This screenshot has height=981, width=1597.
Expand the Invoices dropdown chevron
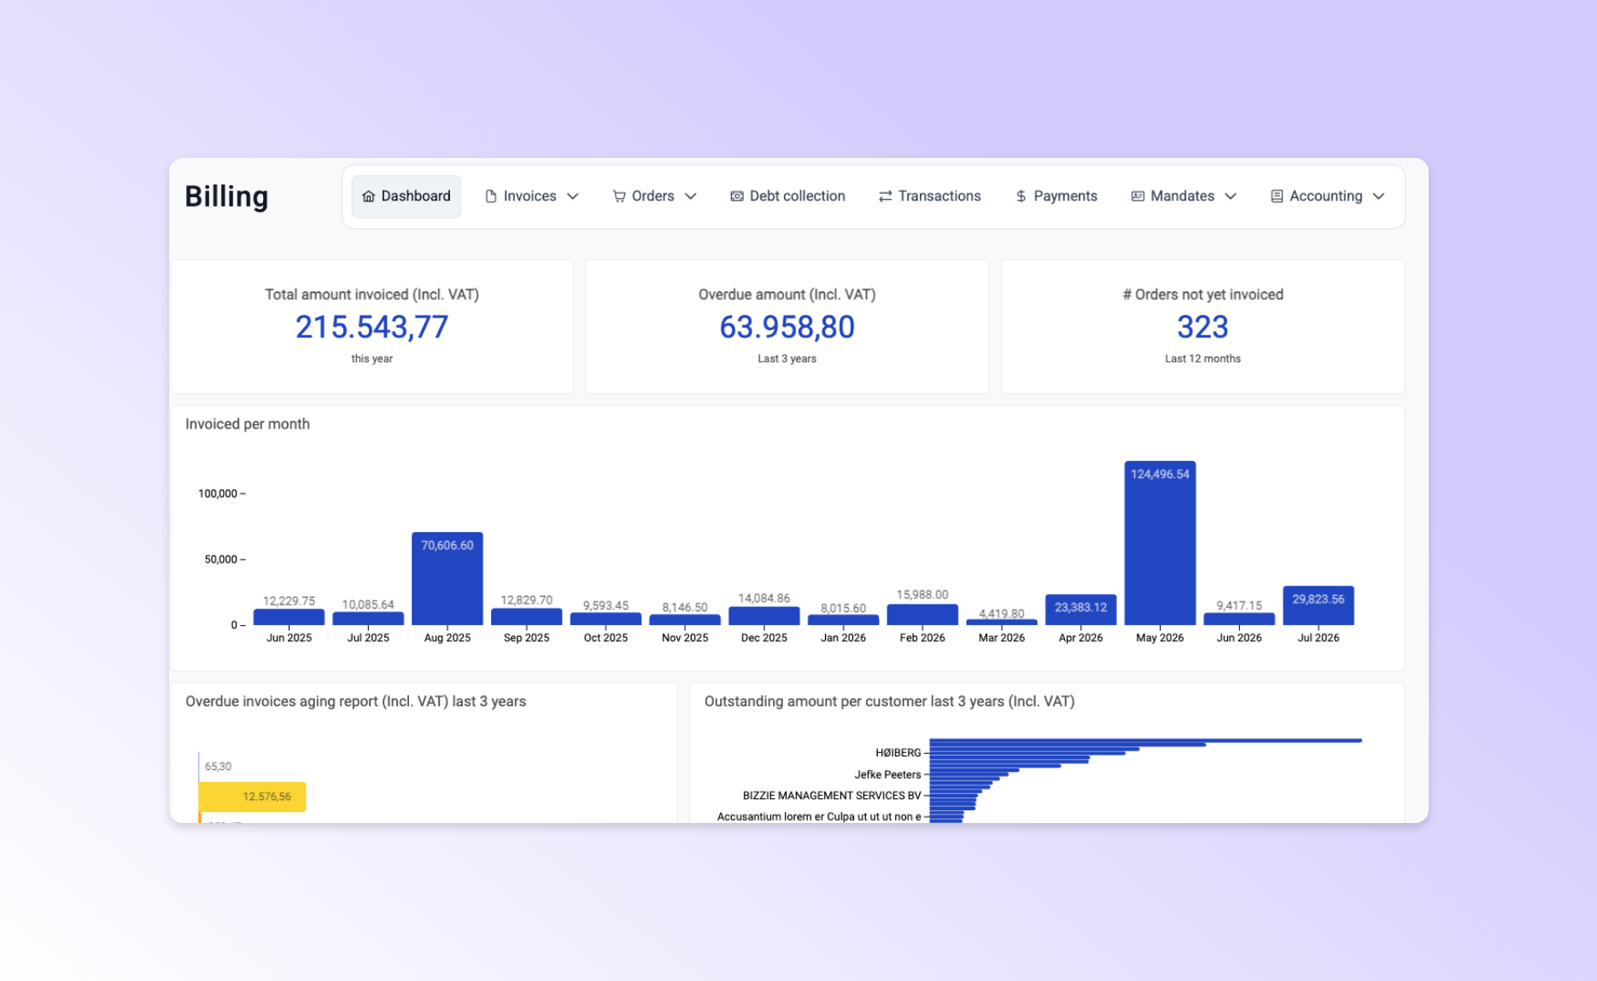[x=573, y=196]
